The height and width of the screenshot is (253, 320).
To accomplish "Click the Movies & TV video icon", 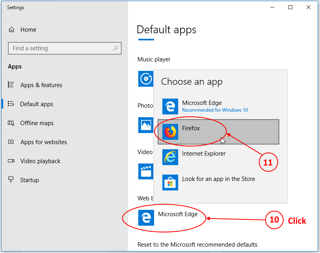I will (x=146, y=171).
